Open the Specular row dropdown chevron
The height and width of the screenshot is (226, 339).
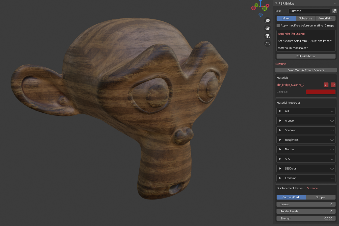[x=332, y=130]
